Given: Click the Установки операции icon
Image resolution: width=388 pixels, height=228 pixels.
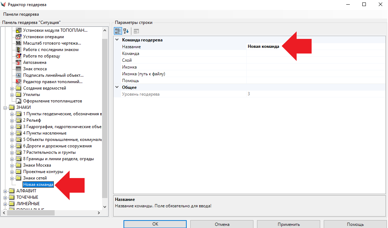Looking at the screenshot, I should pyautogui.click(x=19, y=37).
